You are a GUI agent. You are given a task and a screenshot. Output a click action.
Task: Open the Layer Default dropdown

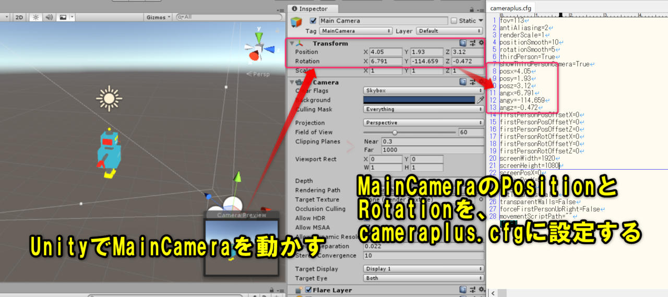click(450, 31)
